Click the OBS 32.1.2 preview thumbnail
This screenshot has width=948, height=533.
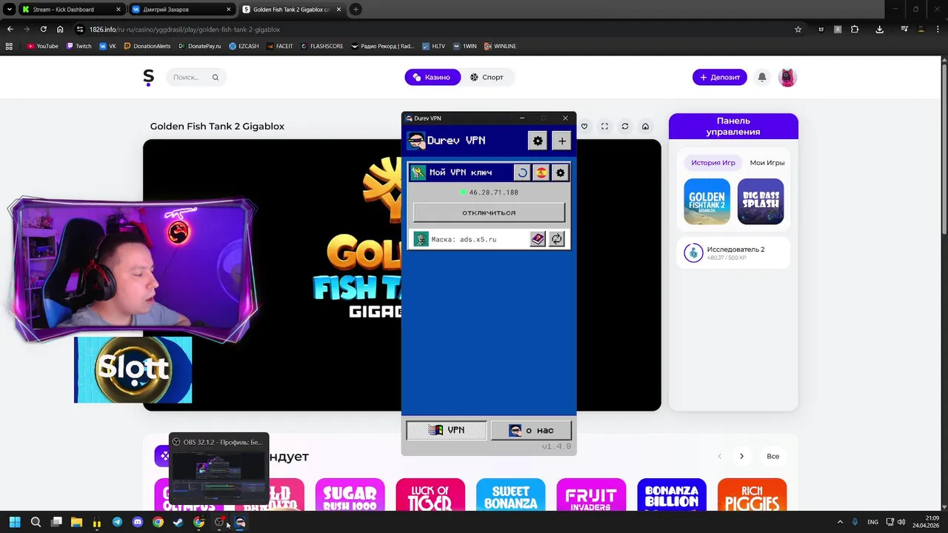[218, 475]
